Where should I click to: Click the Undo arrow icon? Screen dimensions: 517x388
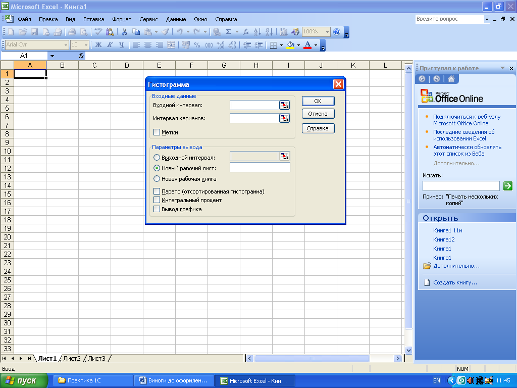point(179,32)
